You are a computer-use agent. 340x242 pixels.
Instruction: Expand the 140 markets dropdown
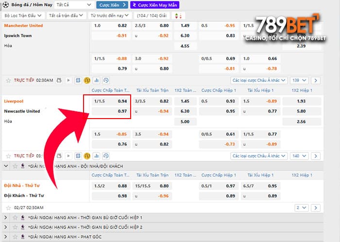(299, 156)
